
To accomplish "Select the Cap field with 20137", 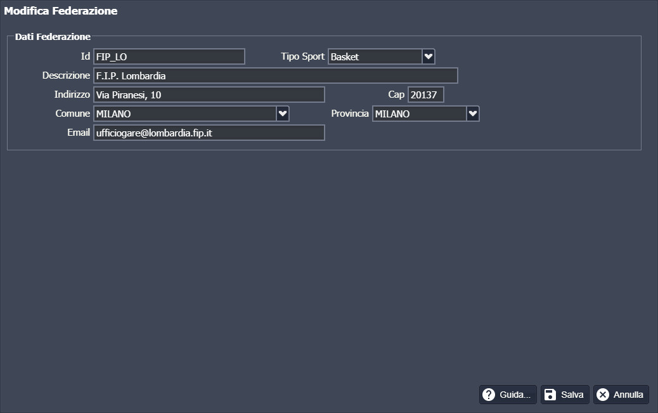I will point(425,95).
